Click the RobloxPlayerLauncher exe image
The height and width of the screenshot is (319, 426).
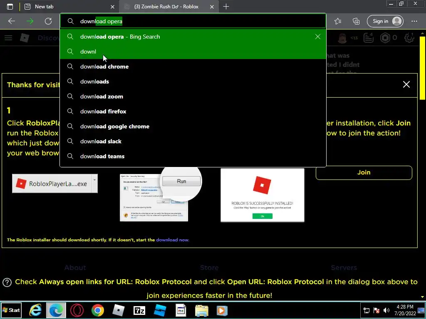pos(55,184)
